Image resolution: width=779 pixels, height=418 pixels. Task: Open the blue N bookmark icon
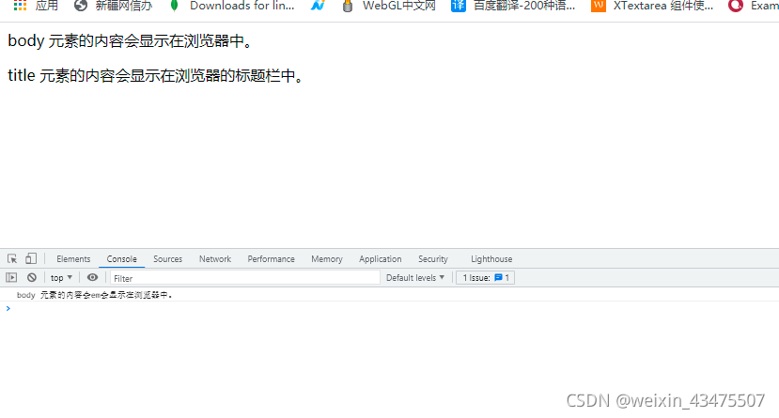[x=318, y=6]
